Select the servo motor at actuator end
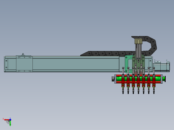 pyautogui.click(x=161, y=66)
